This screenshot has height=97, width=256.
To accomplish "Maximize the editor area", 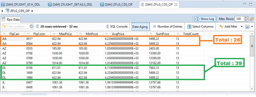I will [x=251, y=4].
